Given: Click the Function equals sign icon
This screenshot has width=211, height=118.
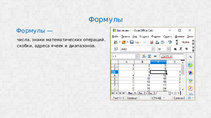Looking at the screenshot, I should [155, 56].
